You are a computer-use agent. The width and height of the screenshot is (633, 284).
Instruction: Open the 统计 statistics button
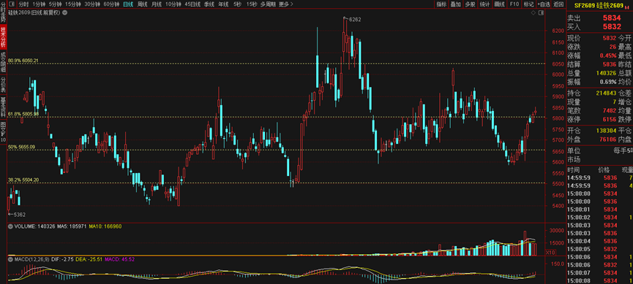[485, 4]
